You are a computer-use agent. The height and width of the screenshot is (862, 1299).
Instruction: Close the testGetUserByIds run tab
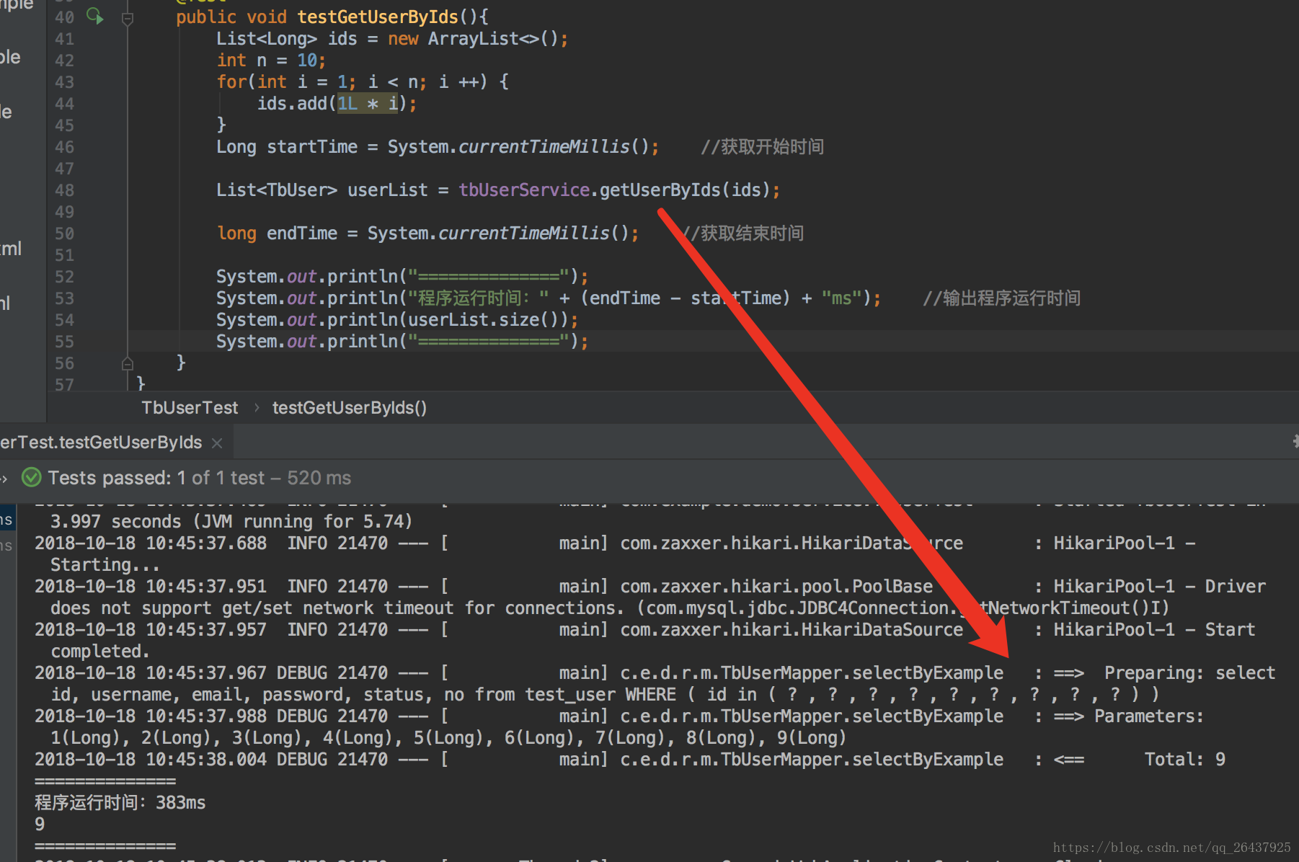point(217,443)
